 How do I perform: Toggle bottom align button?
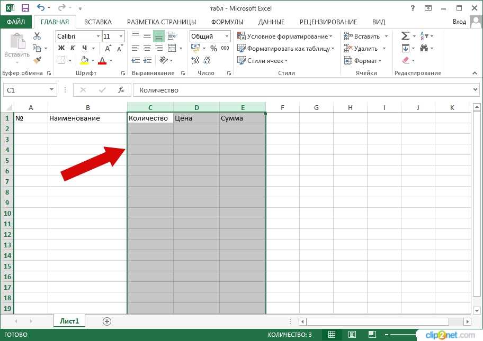click(x=159, y=36)
